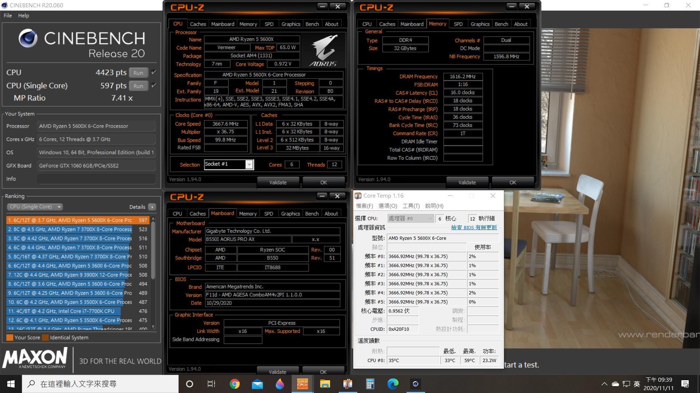
Task: Open notification center icon
Action: coord(685,384)
